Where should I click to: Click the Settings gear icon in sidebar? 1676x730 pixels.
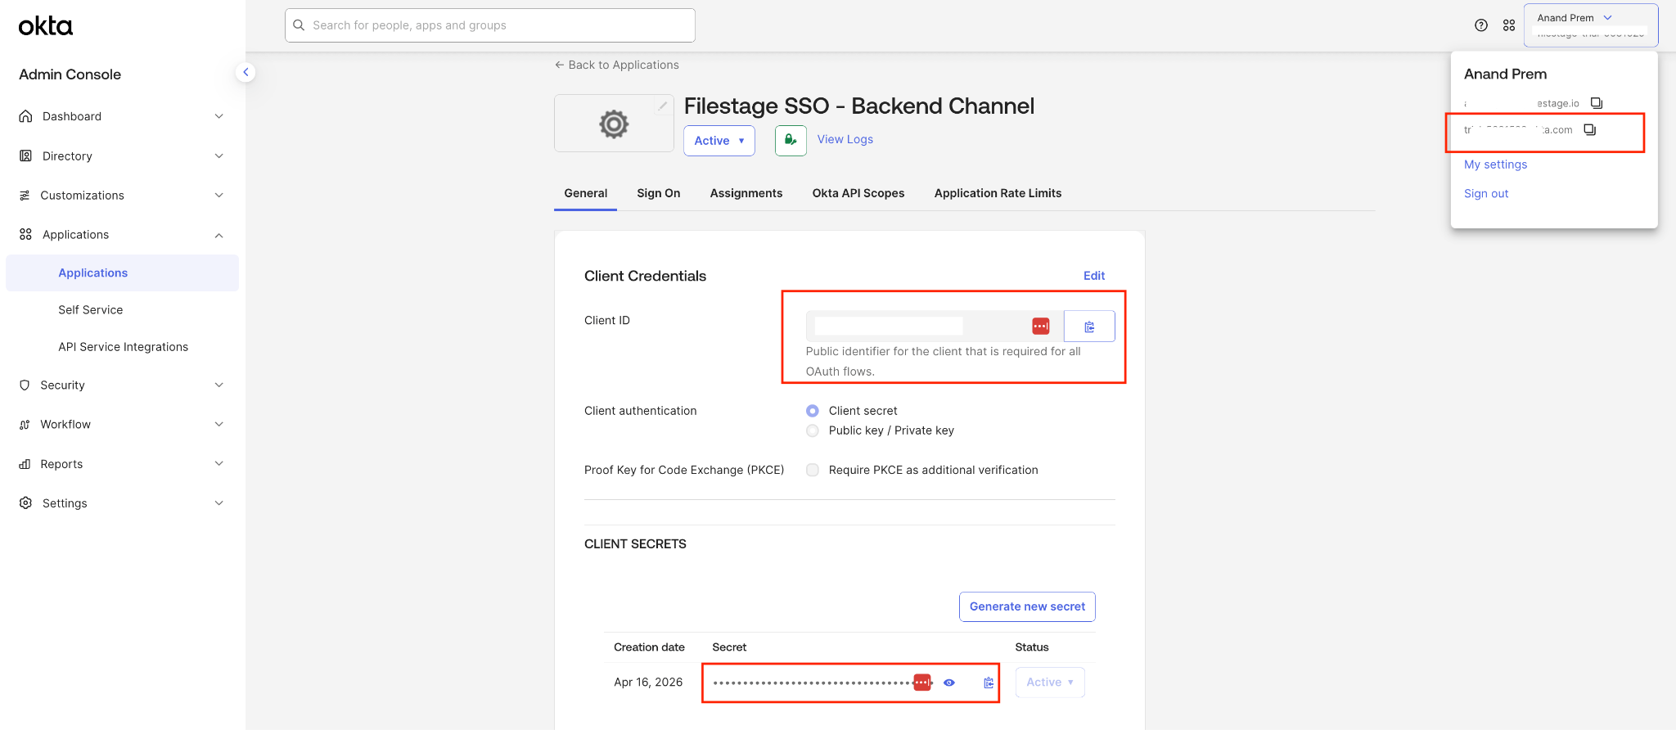click(25, 502)
